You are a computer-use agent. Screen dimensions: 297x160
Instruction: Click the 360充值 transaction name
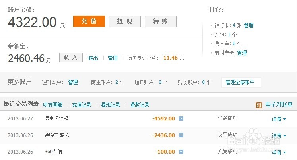pos(53,152)
